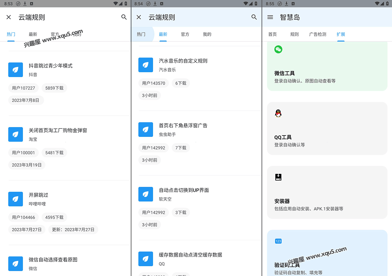This screenshot has height=276, width=392.
Task: Select 我的 tab in second screen
Action: 207,34
